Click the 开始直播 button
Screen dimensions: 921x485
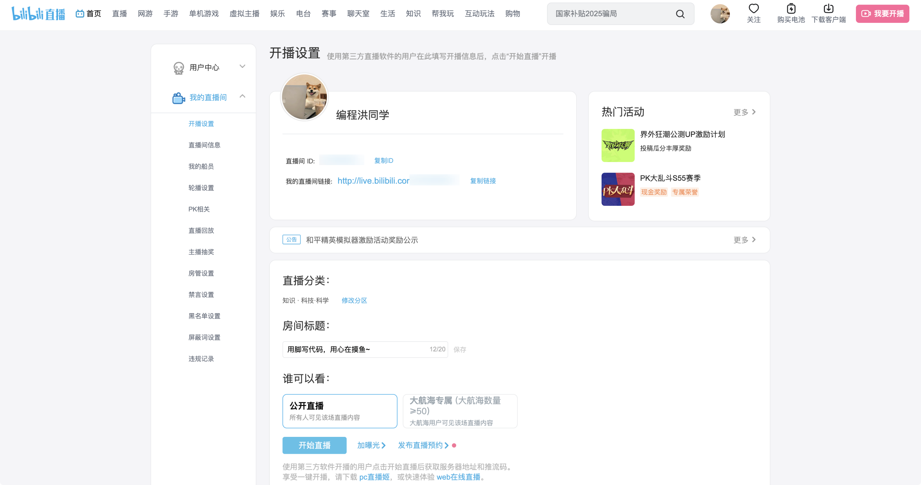coord(314,445)
